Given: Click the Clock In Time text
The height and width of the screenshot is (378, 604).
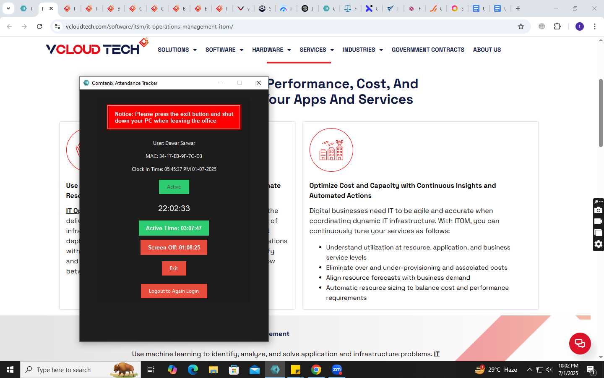Looking at the screenshot, I should point(174,169).
